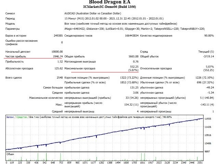The image size is (219, 164).
Task: Click the Абсолютная просадка value 125.62
Action: point(59,68)
